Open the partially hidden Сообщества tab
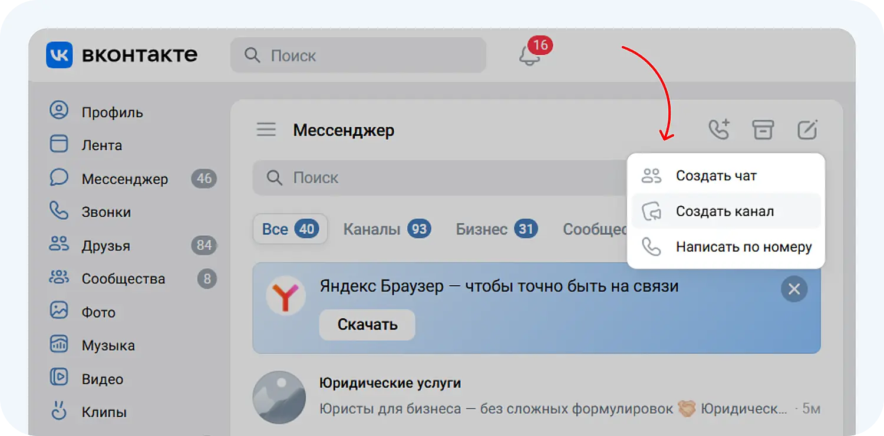 pos(595,229)
